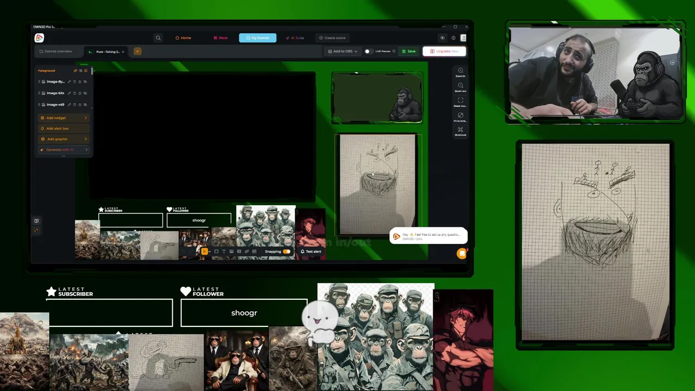Image resolution: width=695 pixels, height=391 pixels.
Task: Click the circle options icon in Foreground header
Action: click(x=86, y=71)
